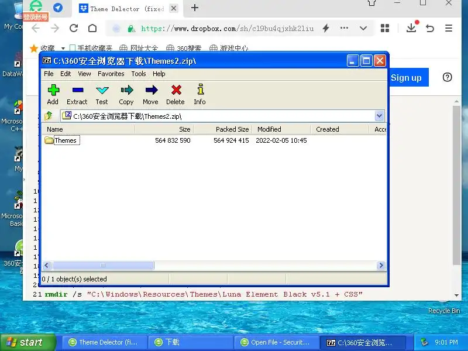Open the Favorites menu in 7-Zip
This screenshot has height=351, width=468.
pos(111,74)
